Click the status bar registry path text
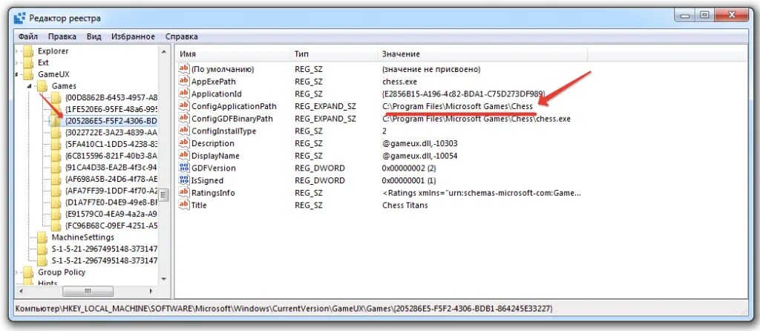The image size is (760, 331). click(284, 308)
